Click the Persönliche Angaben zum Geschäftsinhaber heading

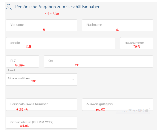[57, 7]
